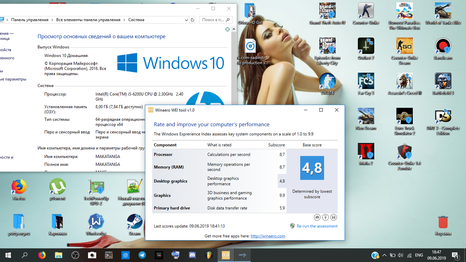Open the notification action center
The height and width of the screenshot is (262, 466).
pos(455,255)
